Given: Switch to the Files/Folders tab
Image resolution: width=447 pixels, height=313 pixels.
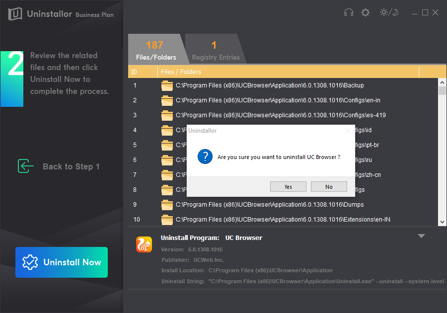Looking at the screenshot, I should pyautogui.click(x=156, y=49).
